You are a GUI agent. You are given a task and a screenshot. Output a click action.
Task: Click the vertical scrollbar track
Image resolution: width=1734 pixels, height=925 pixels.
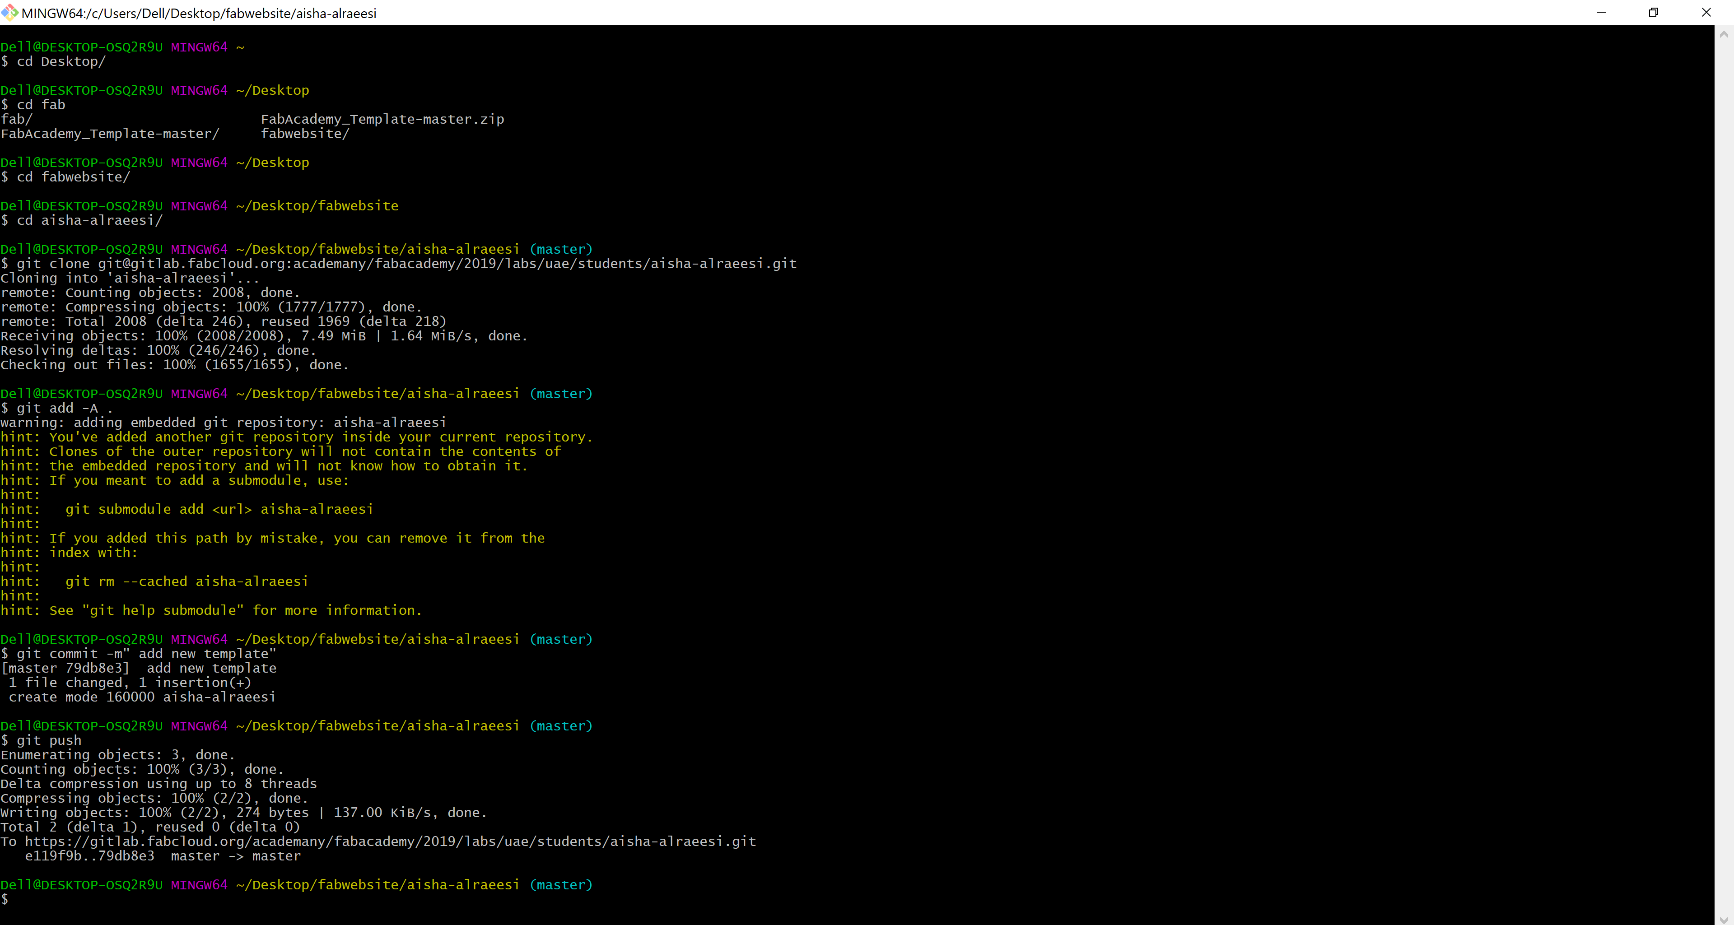pos(1723,471)
